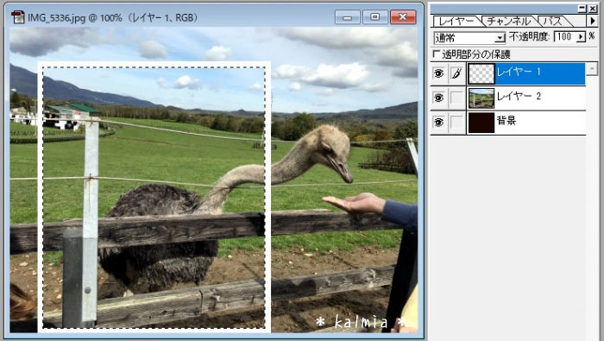Select the レイヤー tab
The width and height of the screenshot is (604, 341).
(456, 22)
